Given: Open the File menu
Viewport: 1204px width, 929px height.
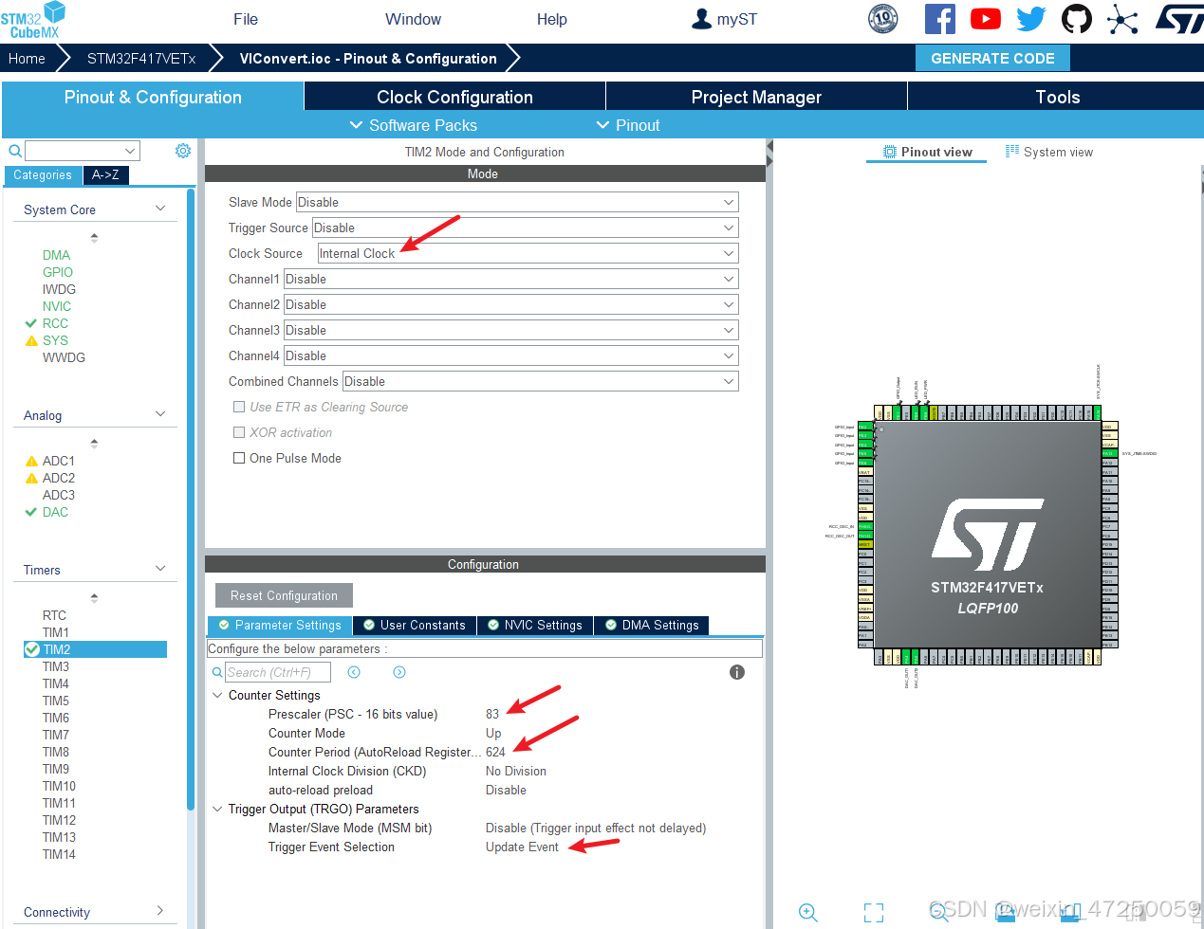Looking at the screenshot, I should (x=246, y=19).
